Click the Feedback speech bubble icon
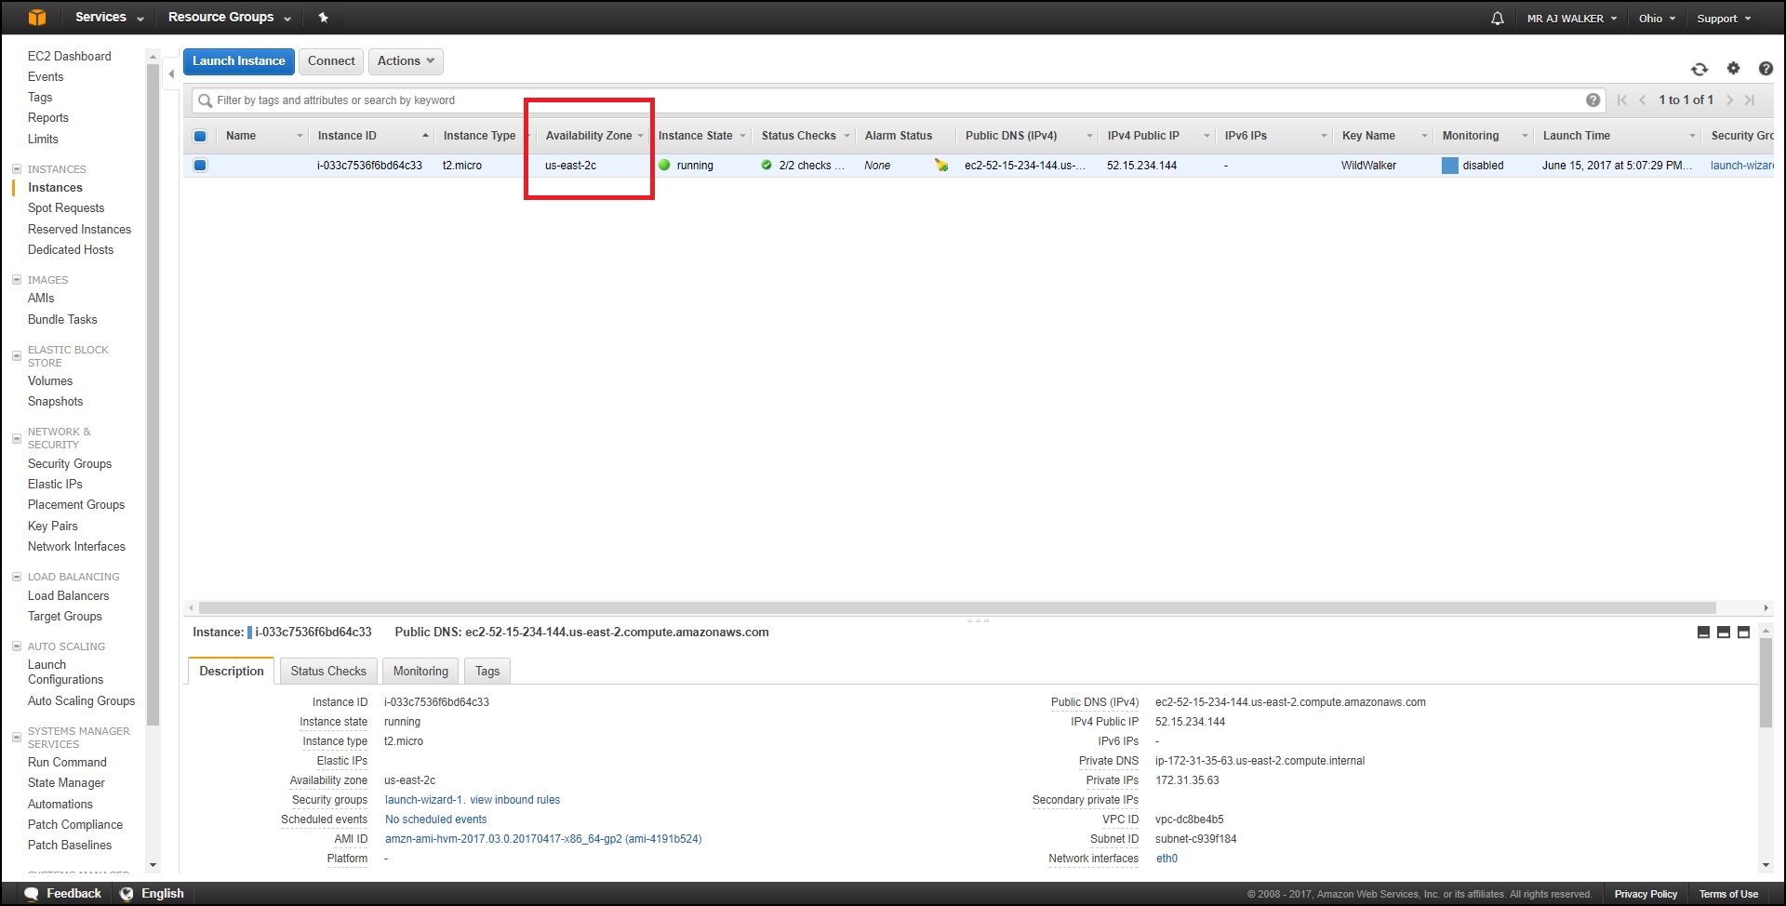 coord(32,894)
